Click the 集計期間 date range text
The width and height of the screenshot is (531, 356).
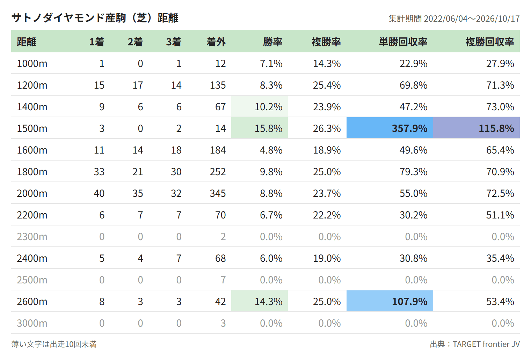(454, 18)
